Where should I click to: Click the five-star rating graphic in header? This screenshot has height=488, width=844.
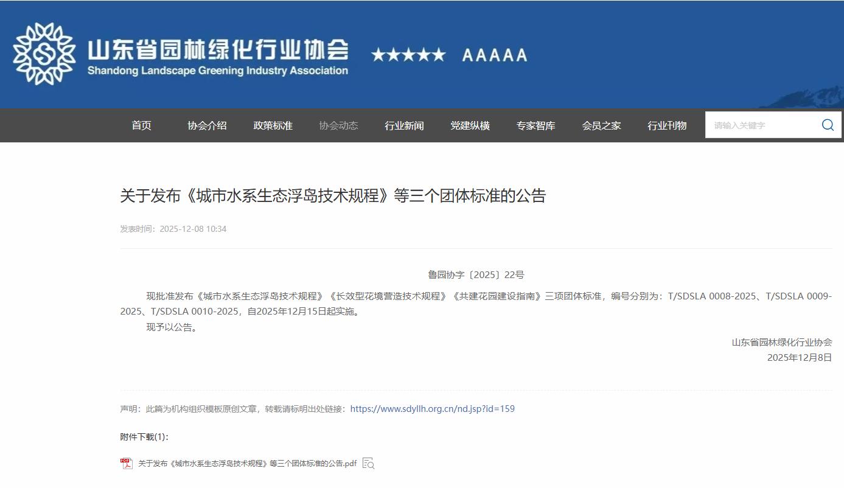pos(408,55)
